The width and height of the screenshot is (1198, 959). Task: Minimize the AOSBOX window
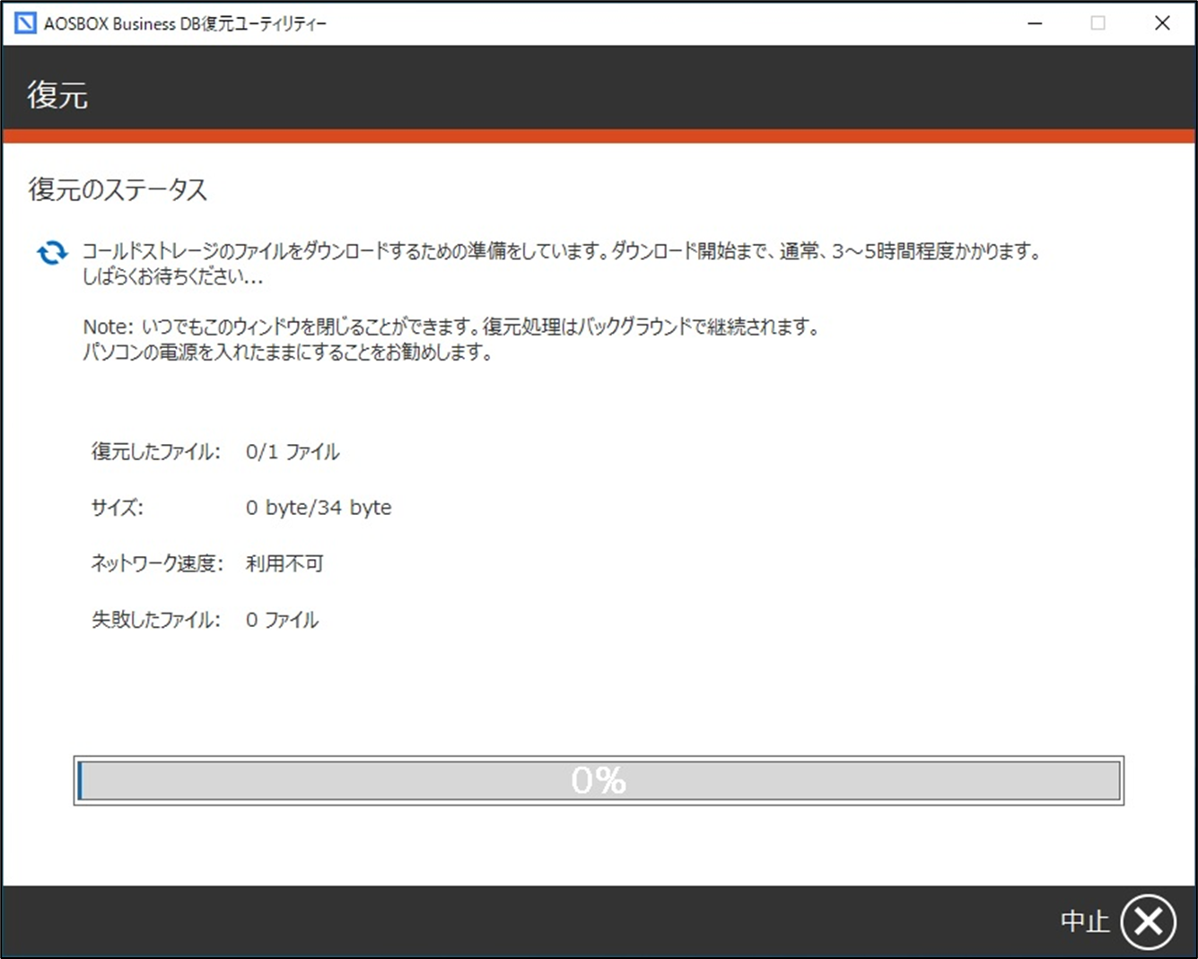click(x=1035, y=23)
